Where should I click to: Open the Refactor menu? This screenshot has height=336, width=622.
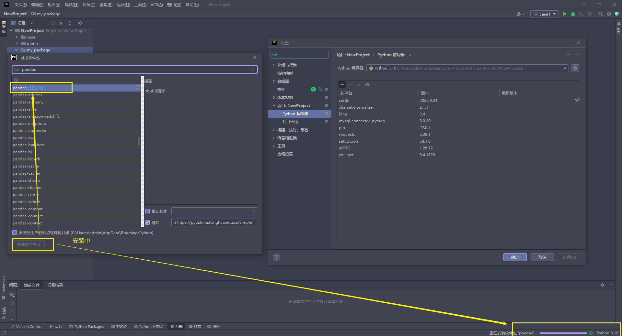[106, 5]
